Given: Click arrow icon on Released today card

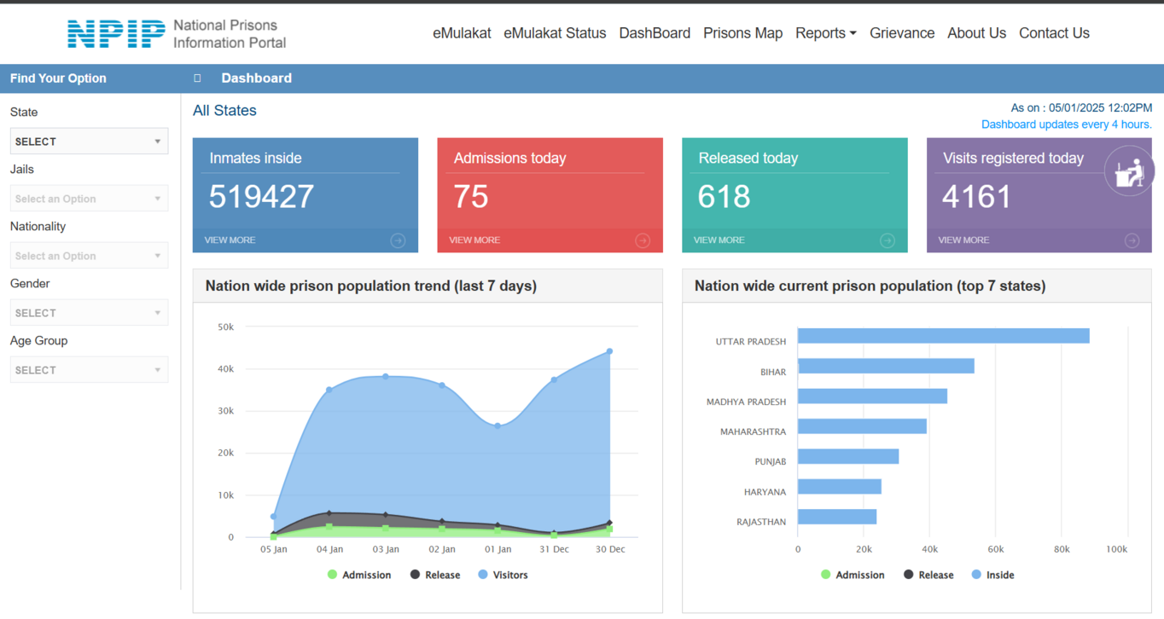Looking at the screenshot, I should pyautogui.click(x=888, y=240).
